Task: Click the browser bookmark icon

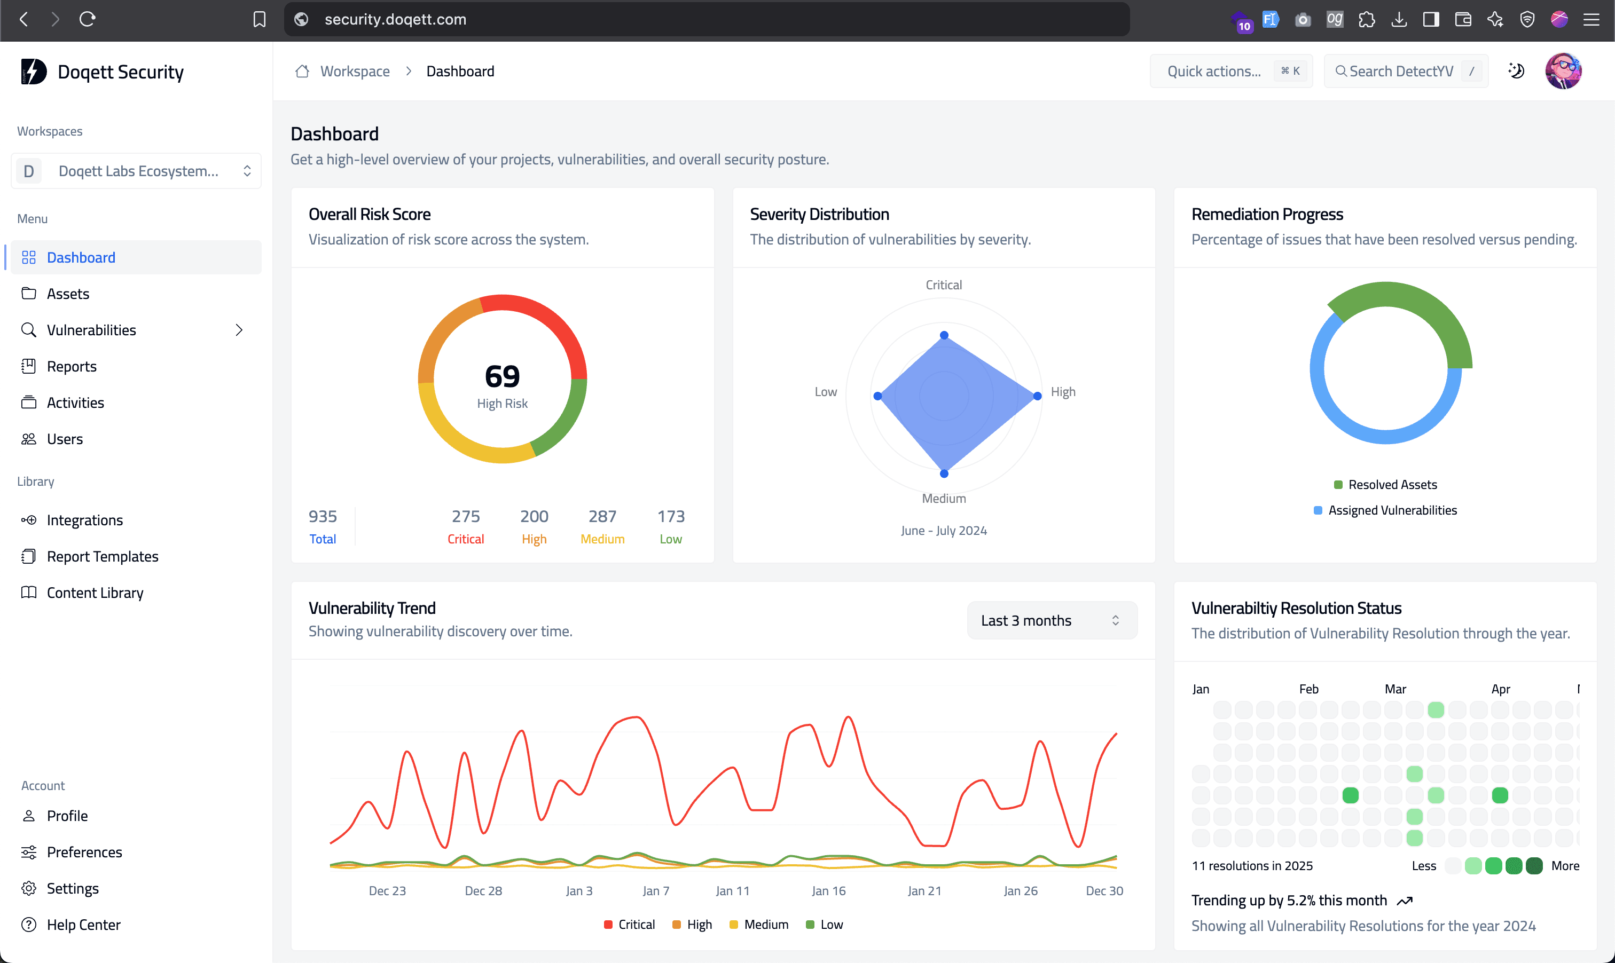Action: tap(259, 19)
